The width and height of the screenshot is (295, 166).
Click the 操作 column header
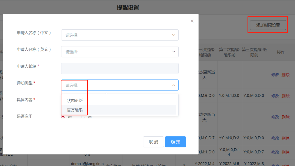(281, 52)
